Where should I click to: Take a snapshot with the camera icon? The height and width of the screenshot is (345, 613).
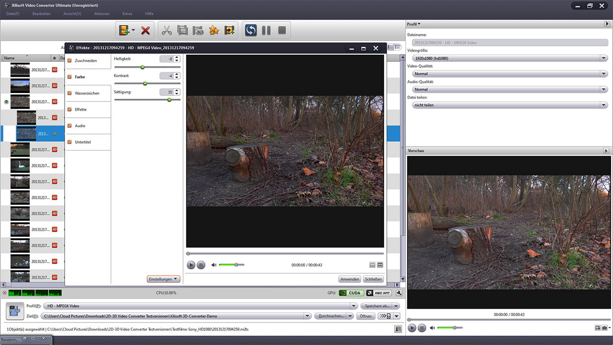[605, 328]
